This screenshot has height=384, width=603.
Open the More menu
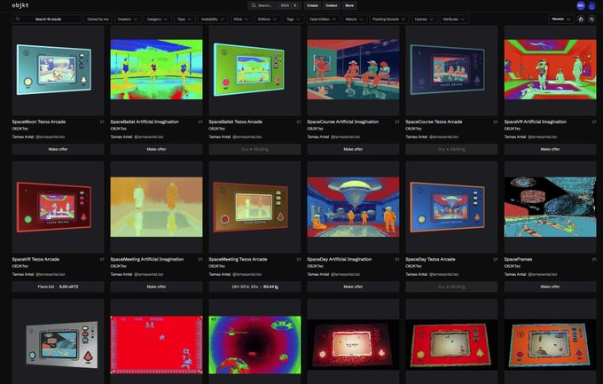pos(349,5)
